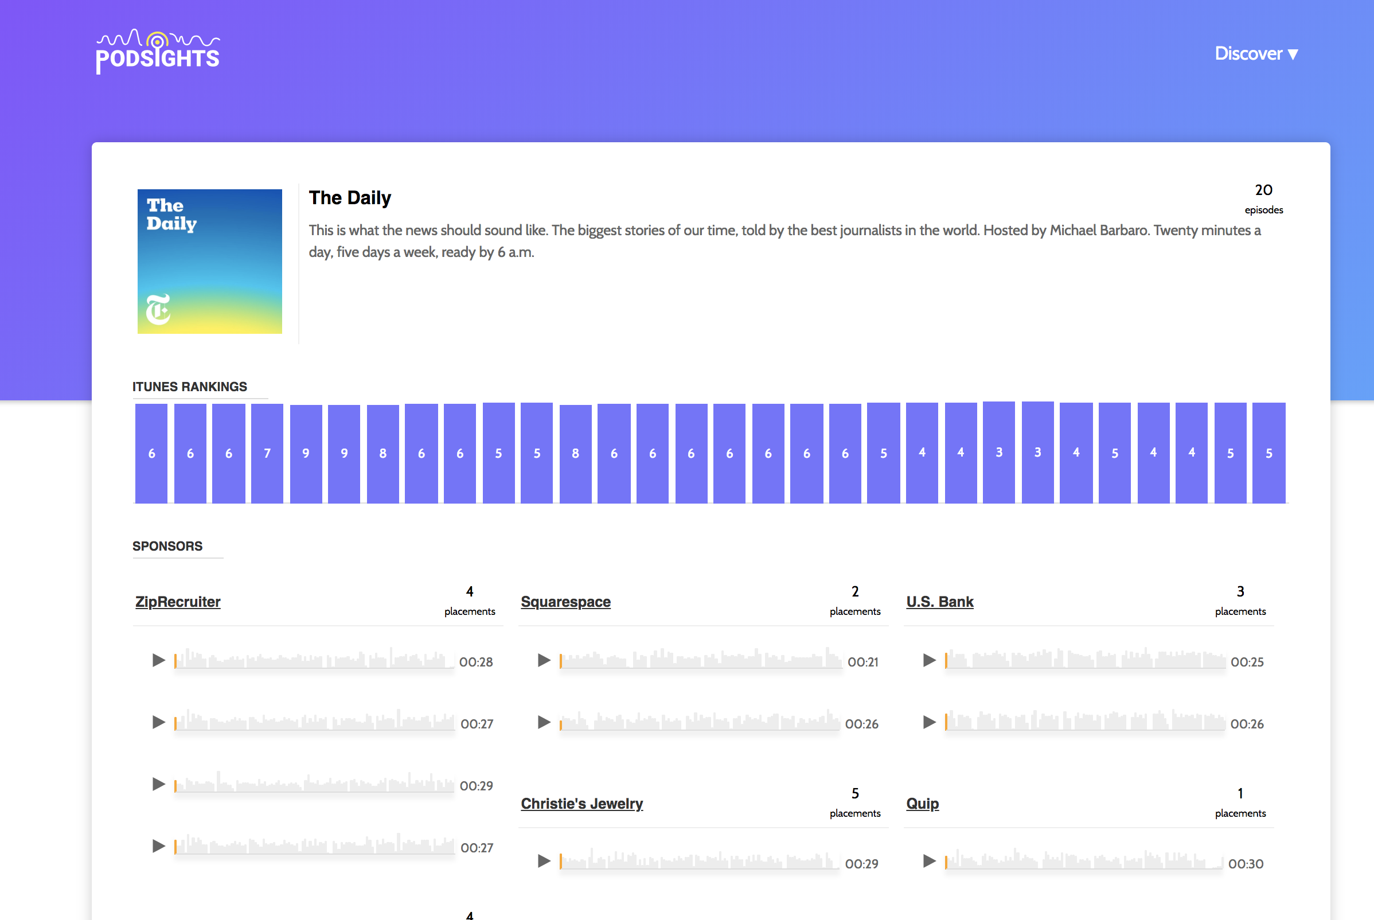Open the Squarespace sponsor page
Viewport: 1374px width, 920px height.
pyautogui.click(x=565, y=602)
